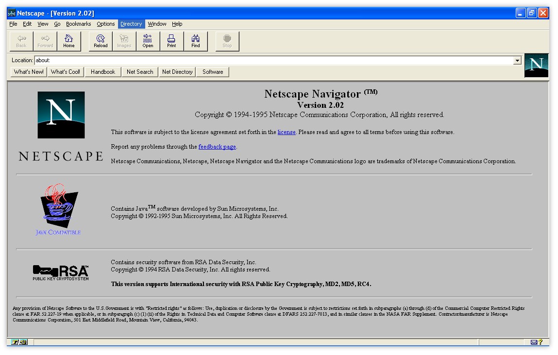
Task: Open the View menu
Action: click(x=43, y=24)
